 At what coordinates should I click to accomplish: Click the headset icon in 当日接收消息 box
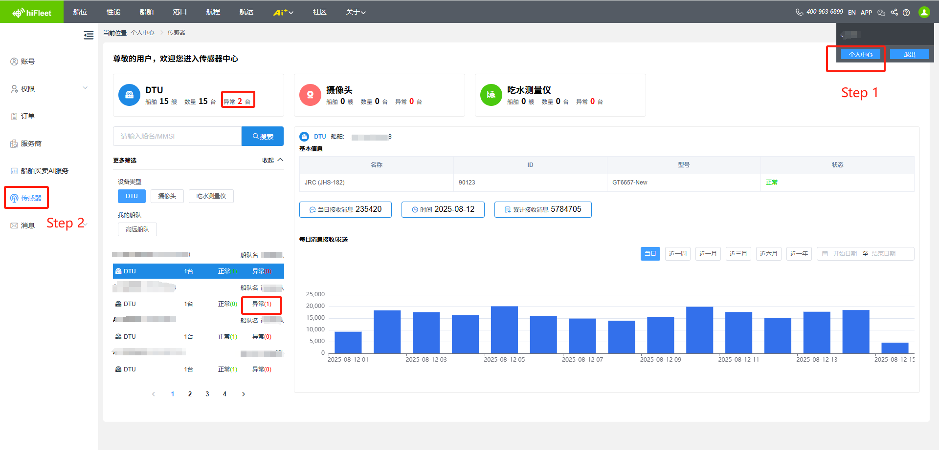click(313, 210)
